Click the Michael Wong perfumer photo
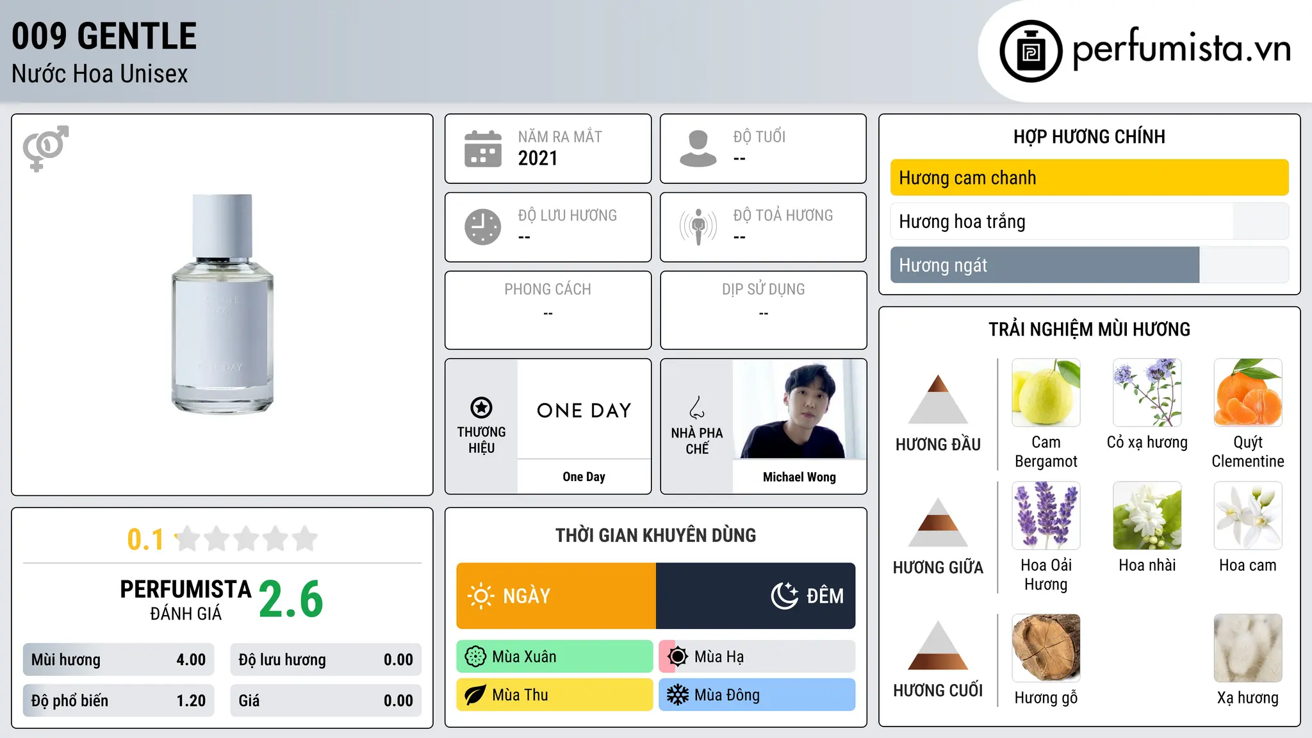This screenshot has height=738, width=1312. (x=799, y=409)
